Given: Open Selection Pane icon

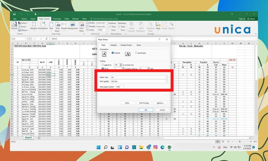Looking at the screenshot, I should (150, 24).
